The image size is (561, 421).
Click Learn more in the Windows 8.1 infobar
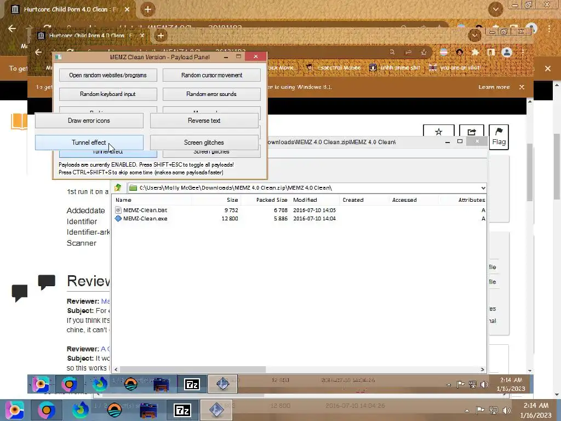[494, 87]
